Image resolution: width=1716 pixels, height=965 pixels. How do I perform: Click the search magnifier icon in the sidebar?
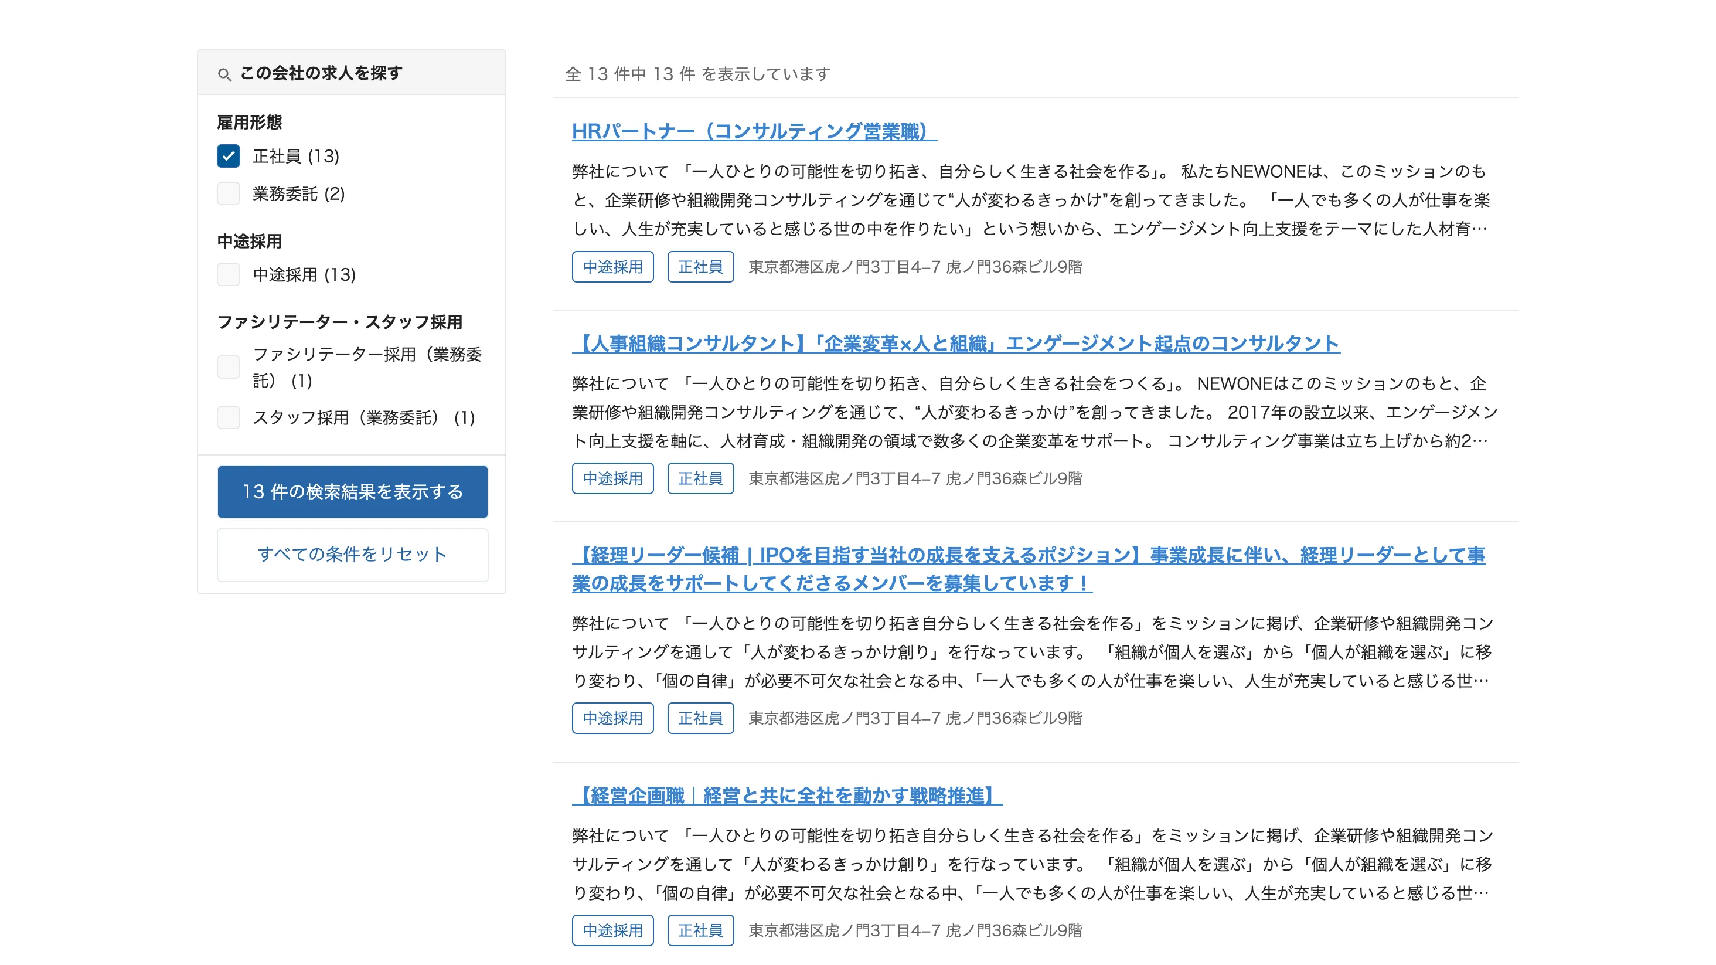[x=224, y=74]
